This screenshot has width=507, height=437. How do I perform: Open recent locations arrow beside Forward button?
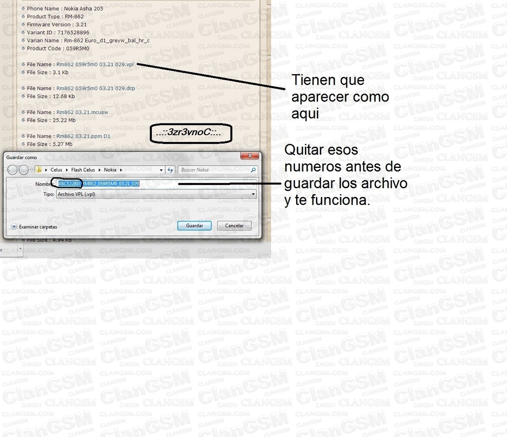(x=32, y=170)
